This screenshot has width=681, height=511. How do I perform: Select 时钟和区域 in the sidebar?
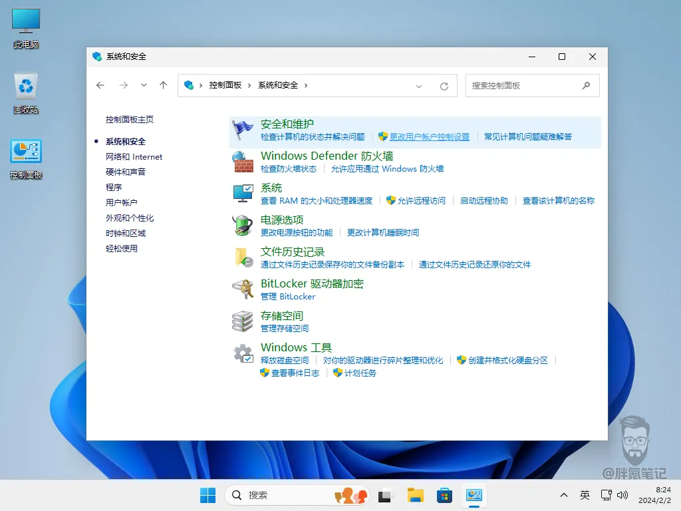click(x=126, y=234)
